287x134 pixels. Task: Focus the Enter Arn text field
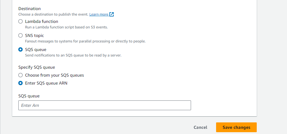click(x=105, y=105)
